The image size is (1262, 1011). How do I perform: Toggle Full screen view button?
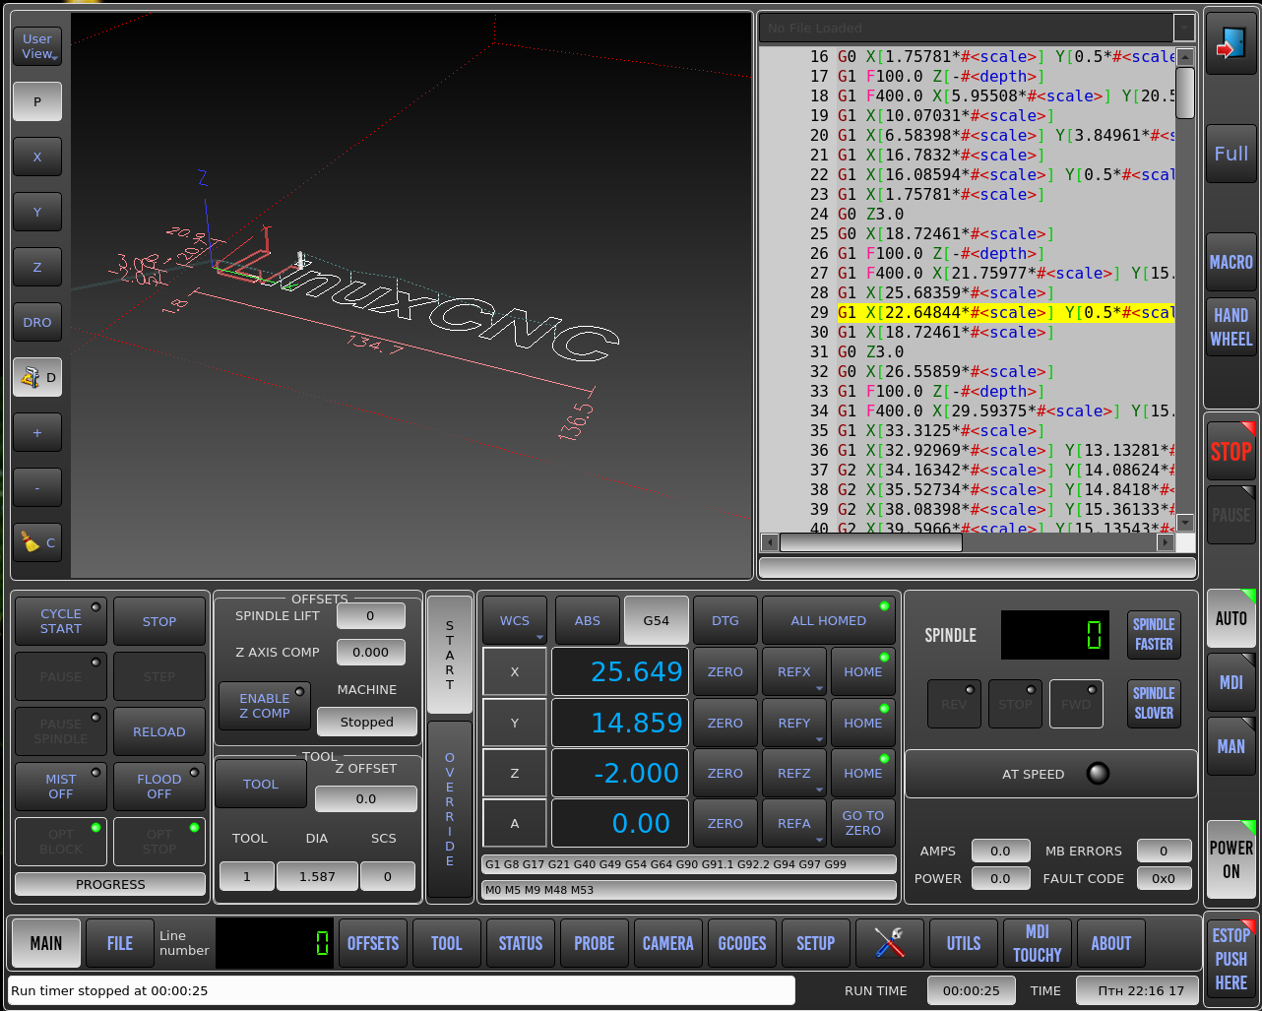pyautogui.click(x=1230, y=154)
